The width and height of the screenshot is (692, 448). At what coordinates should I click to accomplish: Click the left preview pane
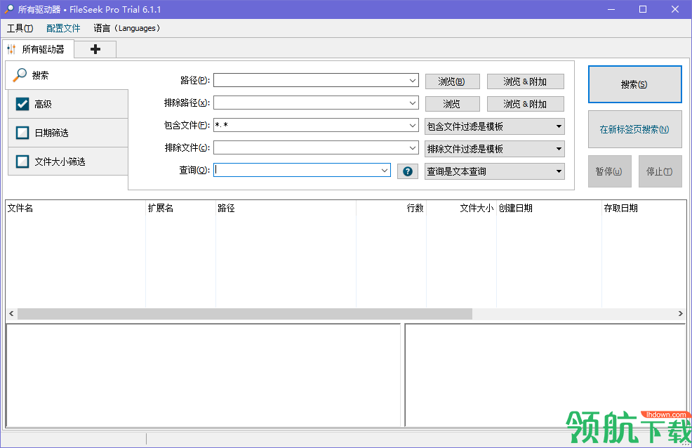tap(203, 375)
